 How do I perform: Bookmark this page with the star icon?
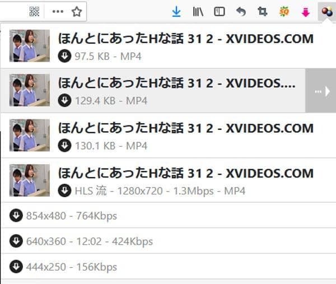tap(77, 12)
